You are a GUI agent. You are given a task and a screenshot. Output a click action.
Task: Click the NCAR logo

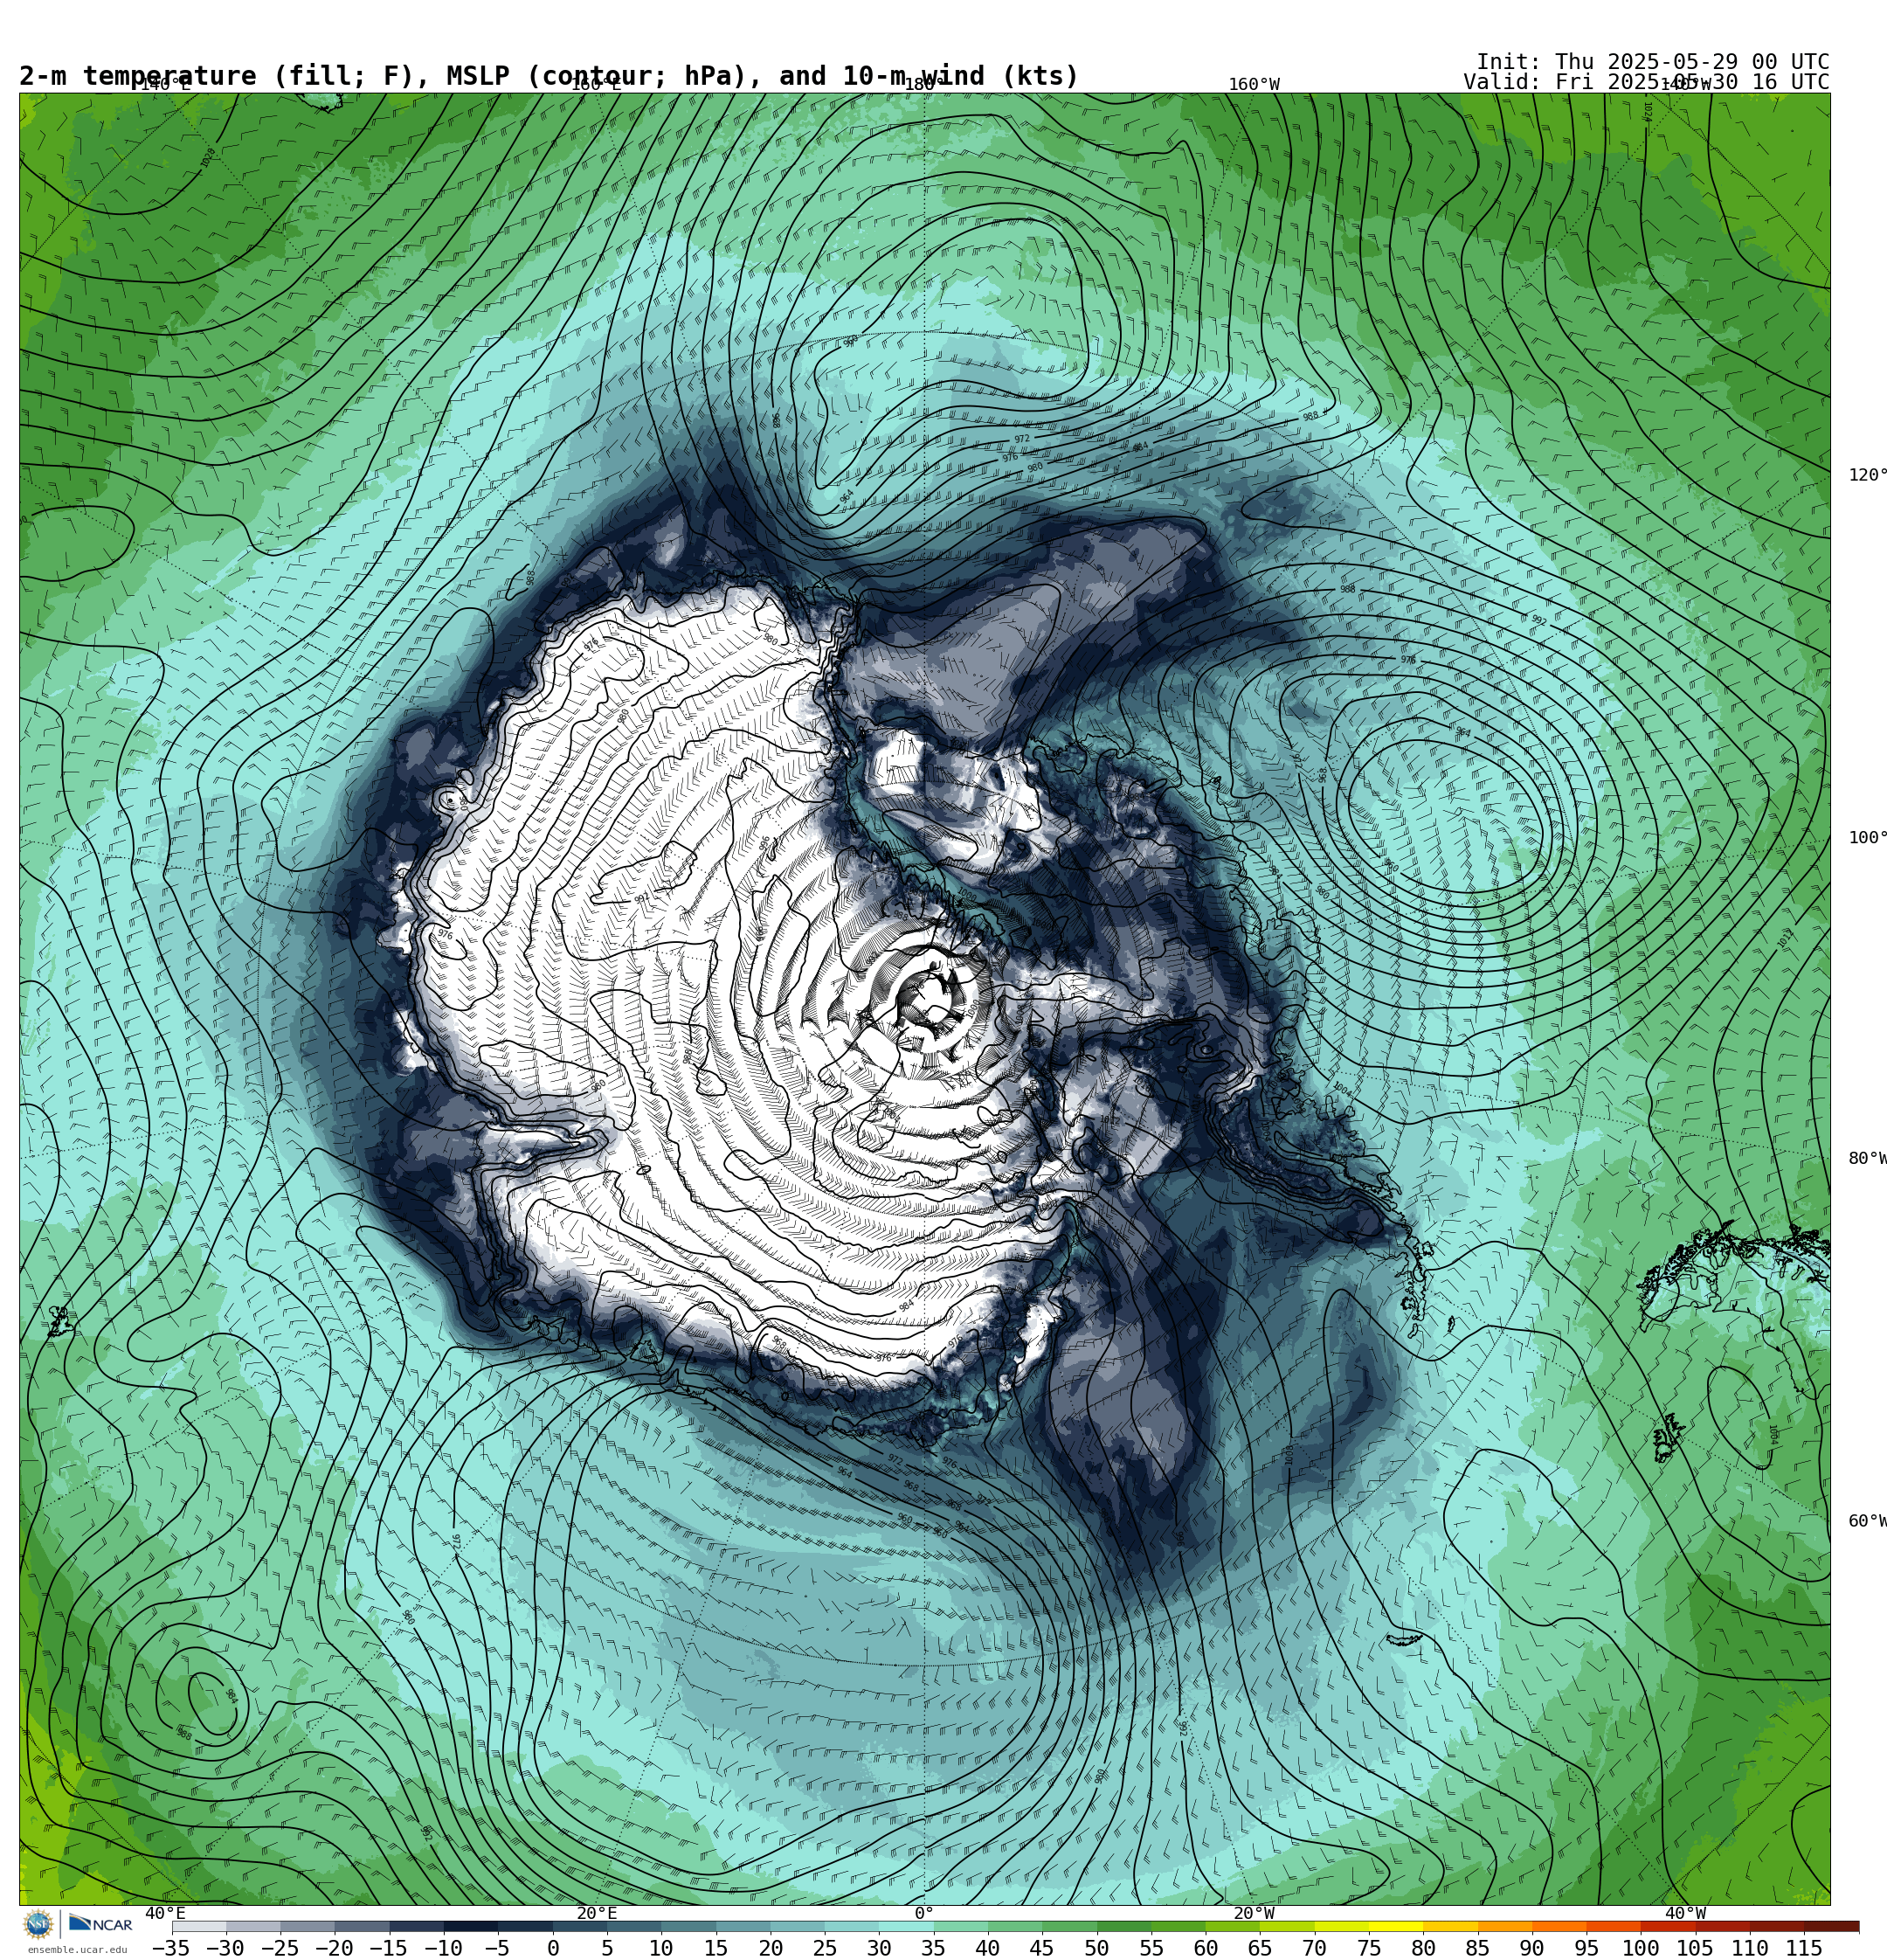tap(100, 1924)
